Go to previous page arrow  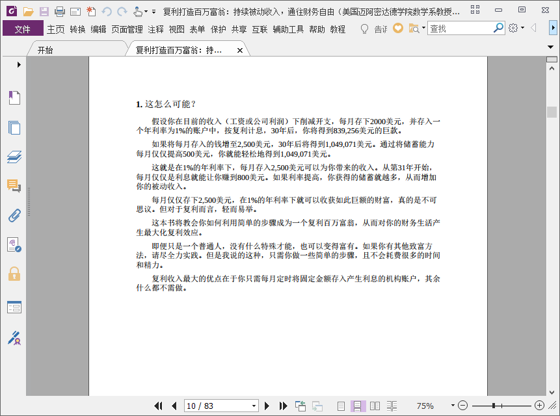[x=174, y=406]
